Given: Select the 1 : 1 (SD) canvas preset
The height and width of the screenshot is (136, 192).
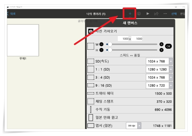Looking at the screenshot, I should pyautogui.click(x=130, y=69).
